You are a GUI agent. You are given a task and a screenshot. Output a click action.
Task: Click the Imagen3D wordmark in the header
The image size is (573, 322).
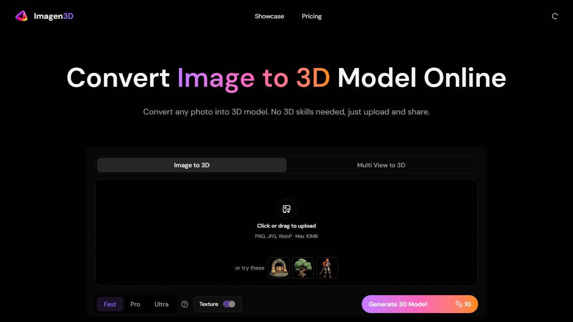coord(53,16)
